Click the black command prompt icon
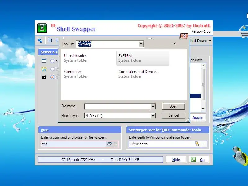Viewport: 248px width, 186px height. click(44, 77)
